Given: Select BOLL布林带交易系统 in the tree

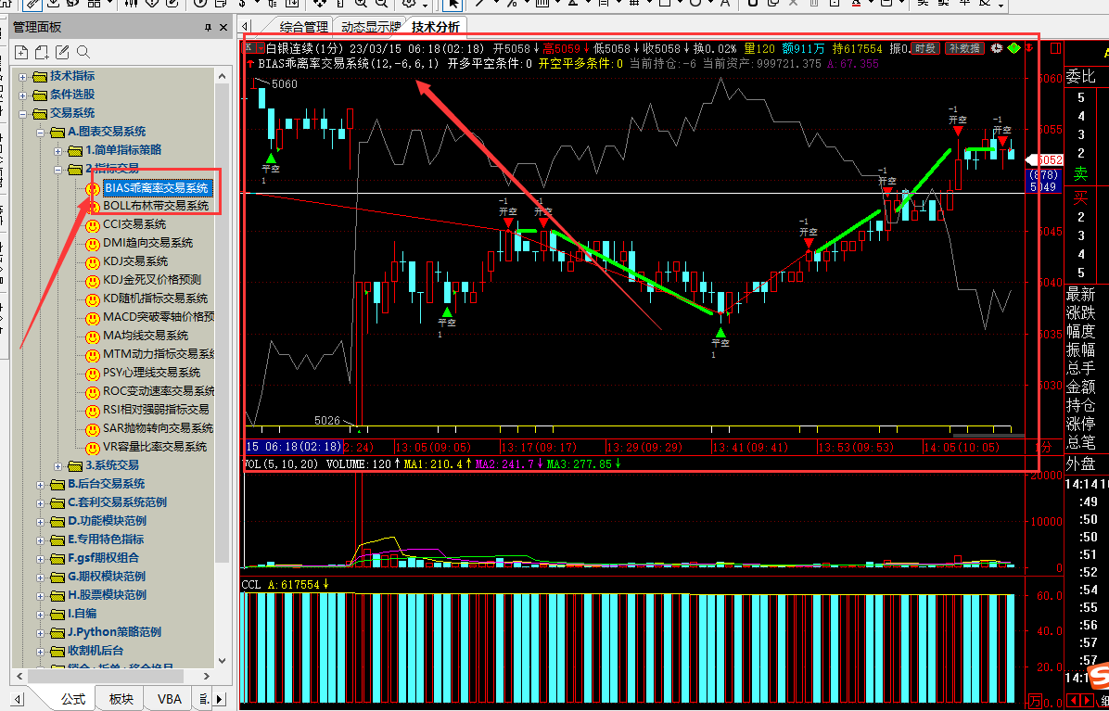Looking at the screenshot, I should click(156, 207).
